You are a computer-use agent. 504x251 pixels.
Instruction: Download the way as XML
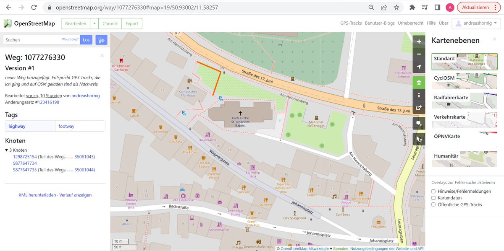click(37, 194)
